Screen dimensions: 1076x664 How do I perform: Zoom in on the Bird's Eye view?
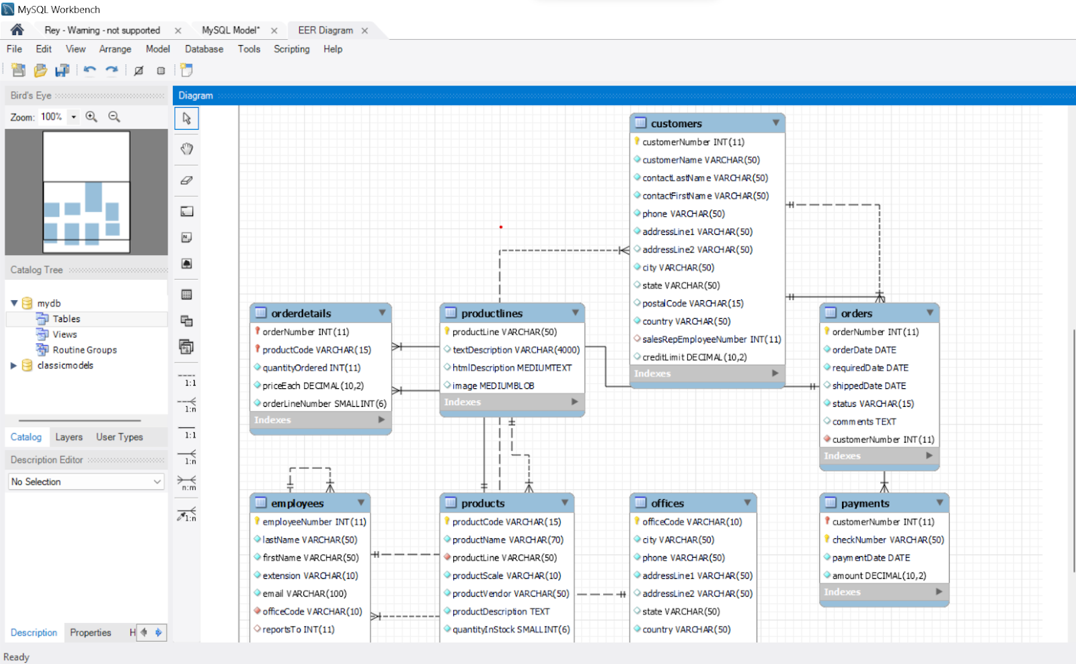[x=91, y=116]
